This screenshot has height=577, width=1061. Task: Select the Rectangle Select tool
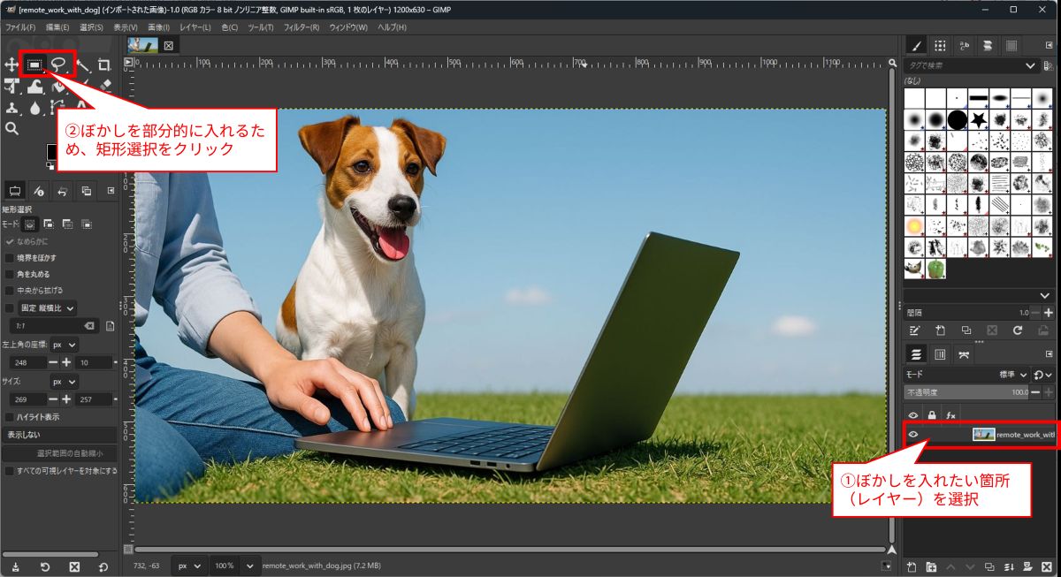[35, 65]
